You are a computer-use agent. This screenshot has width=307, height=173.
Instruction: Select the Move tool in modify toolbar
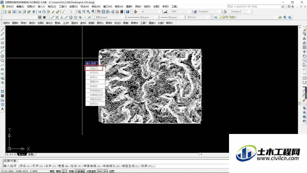(304, 52)
